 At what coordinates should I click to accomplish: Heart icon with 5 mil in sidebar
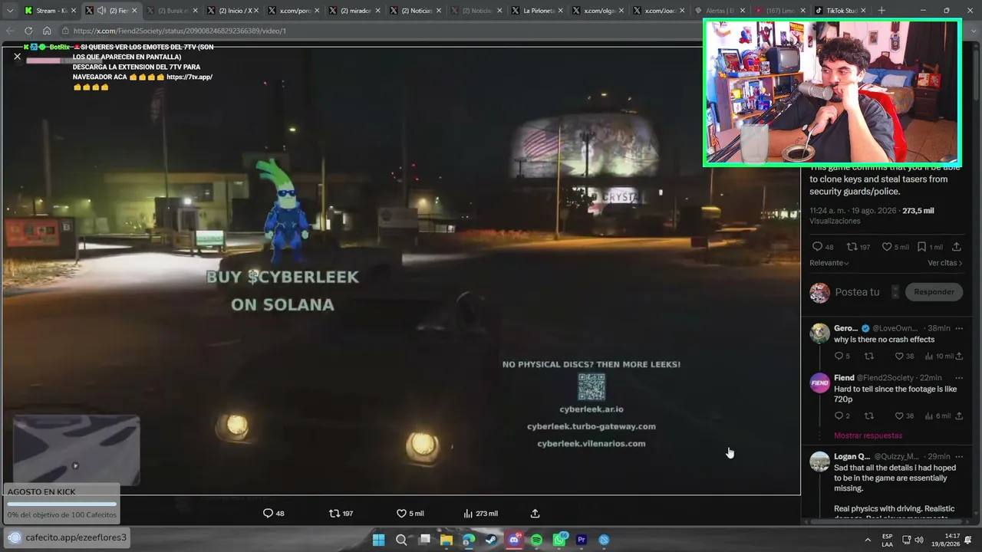coord(887,247)
